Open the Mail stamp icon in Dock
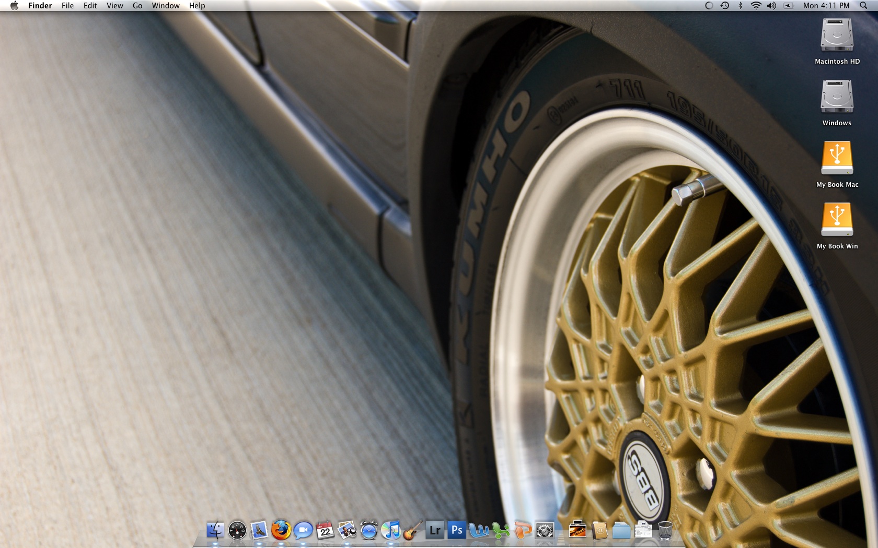The height and width of the screenshot is (548, 878). [259, 530]
